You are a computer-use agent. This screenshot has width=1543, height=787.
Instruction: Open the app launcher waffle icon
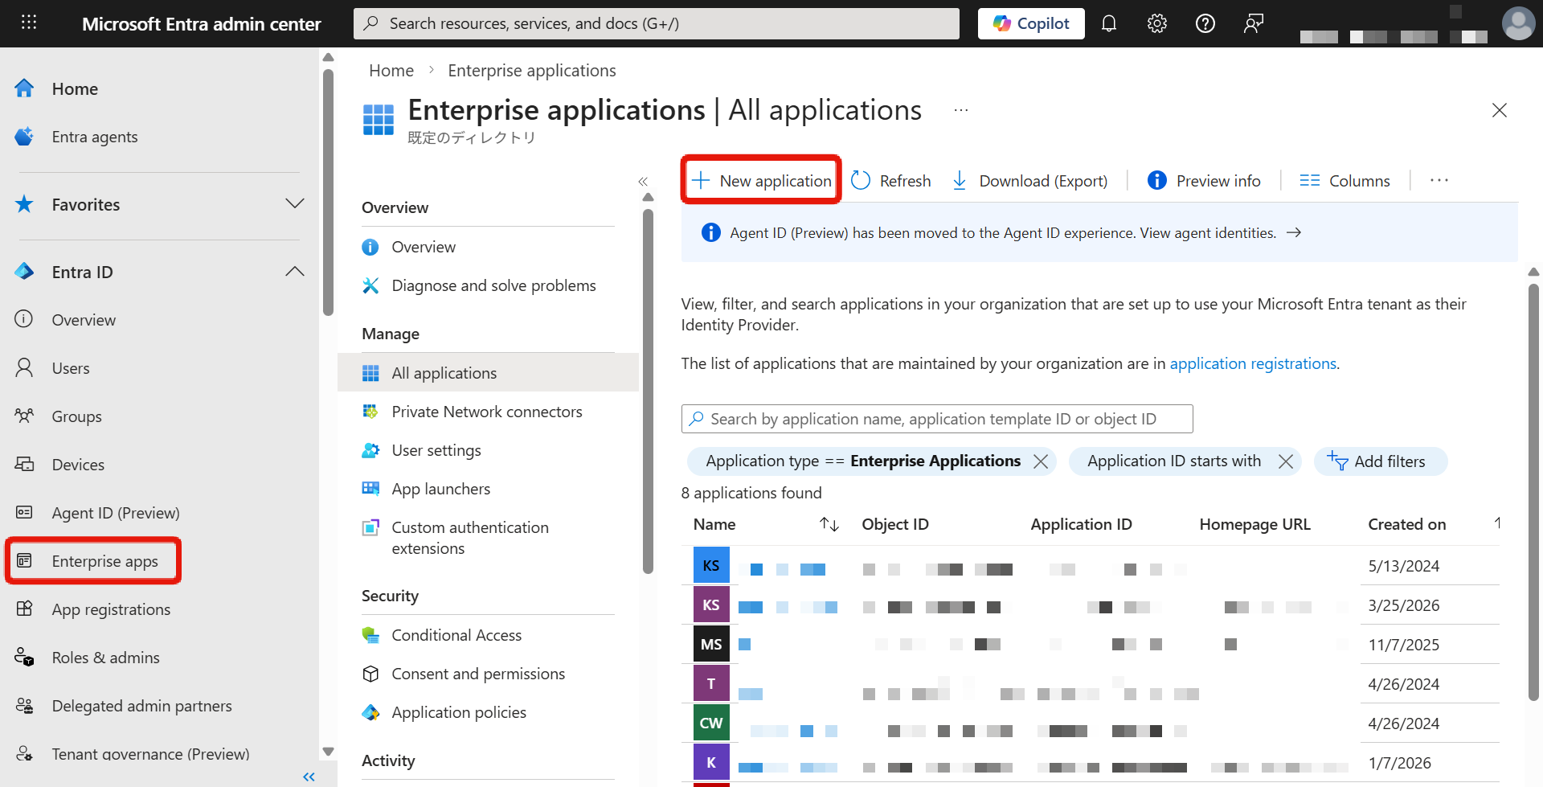click(29, 23)
